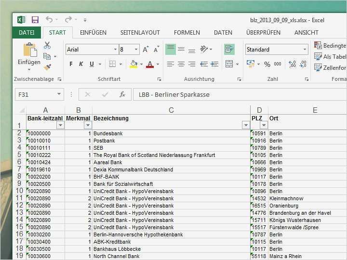
Task: Center text horizontally
Action: (x=181, y=65)
